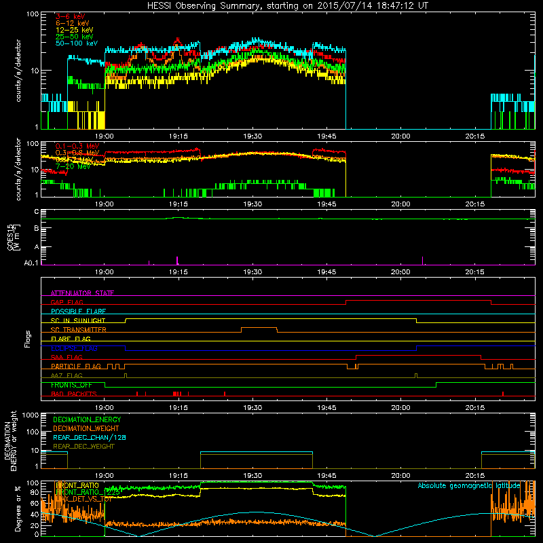This screenshot has width=543, height=543.
Task: Click the REAR_DEC_WEIGHT legend label
Action: [83, 447]
